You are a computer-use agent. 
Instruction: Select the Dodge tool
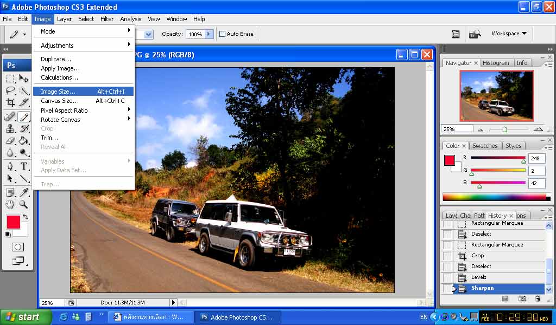click(24, 152)
